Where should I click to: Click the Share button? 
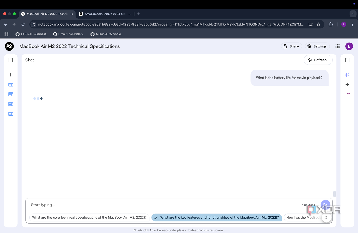[x=291, y=46]
